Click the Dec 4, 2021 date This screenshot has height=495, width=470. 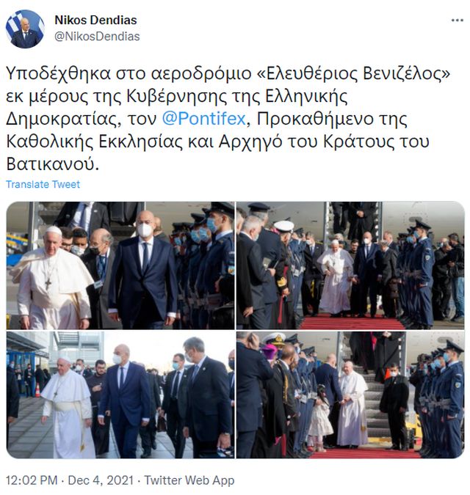coord(101,480)
